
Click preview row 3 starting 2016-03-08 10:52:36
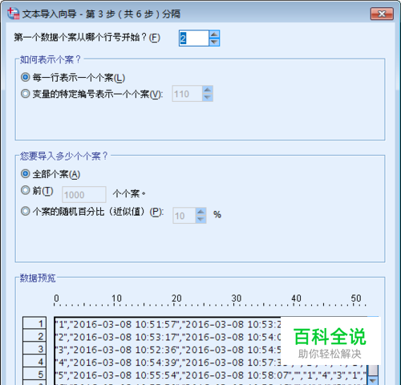point(168,350)
